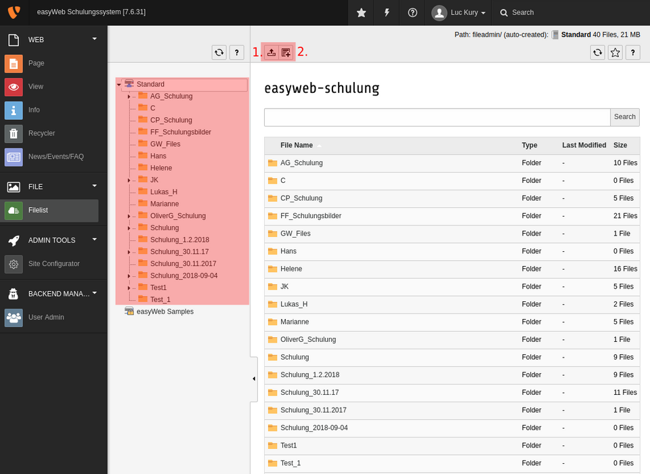Open OliverG_Schulung folder in file list

pyautogui.click(x=308, y=339)
